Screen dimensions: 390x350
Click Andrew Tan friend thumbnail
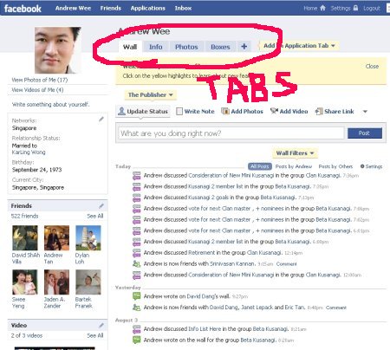pyautogui.click(x=56, y=237)
